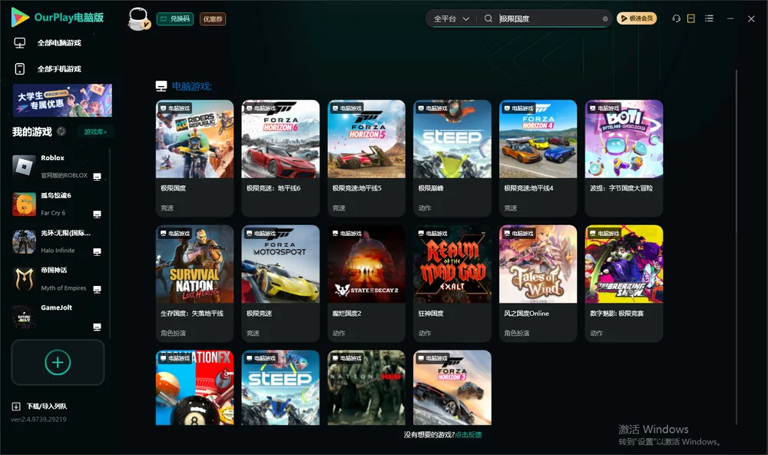Open the 极速会员 membership button
This screenshot has height=455, width=768.
point(636,18)
